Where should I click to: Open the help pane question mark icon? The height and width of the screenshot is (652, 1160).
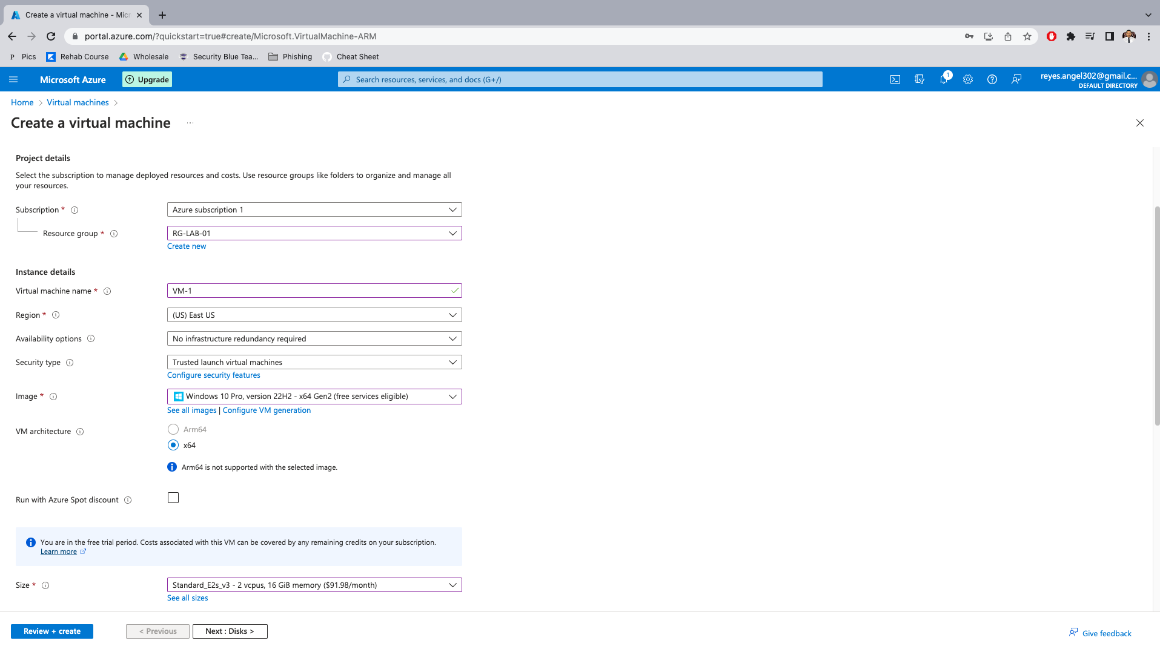992,79
